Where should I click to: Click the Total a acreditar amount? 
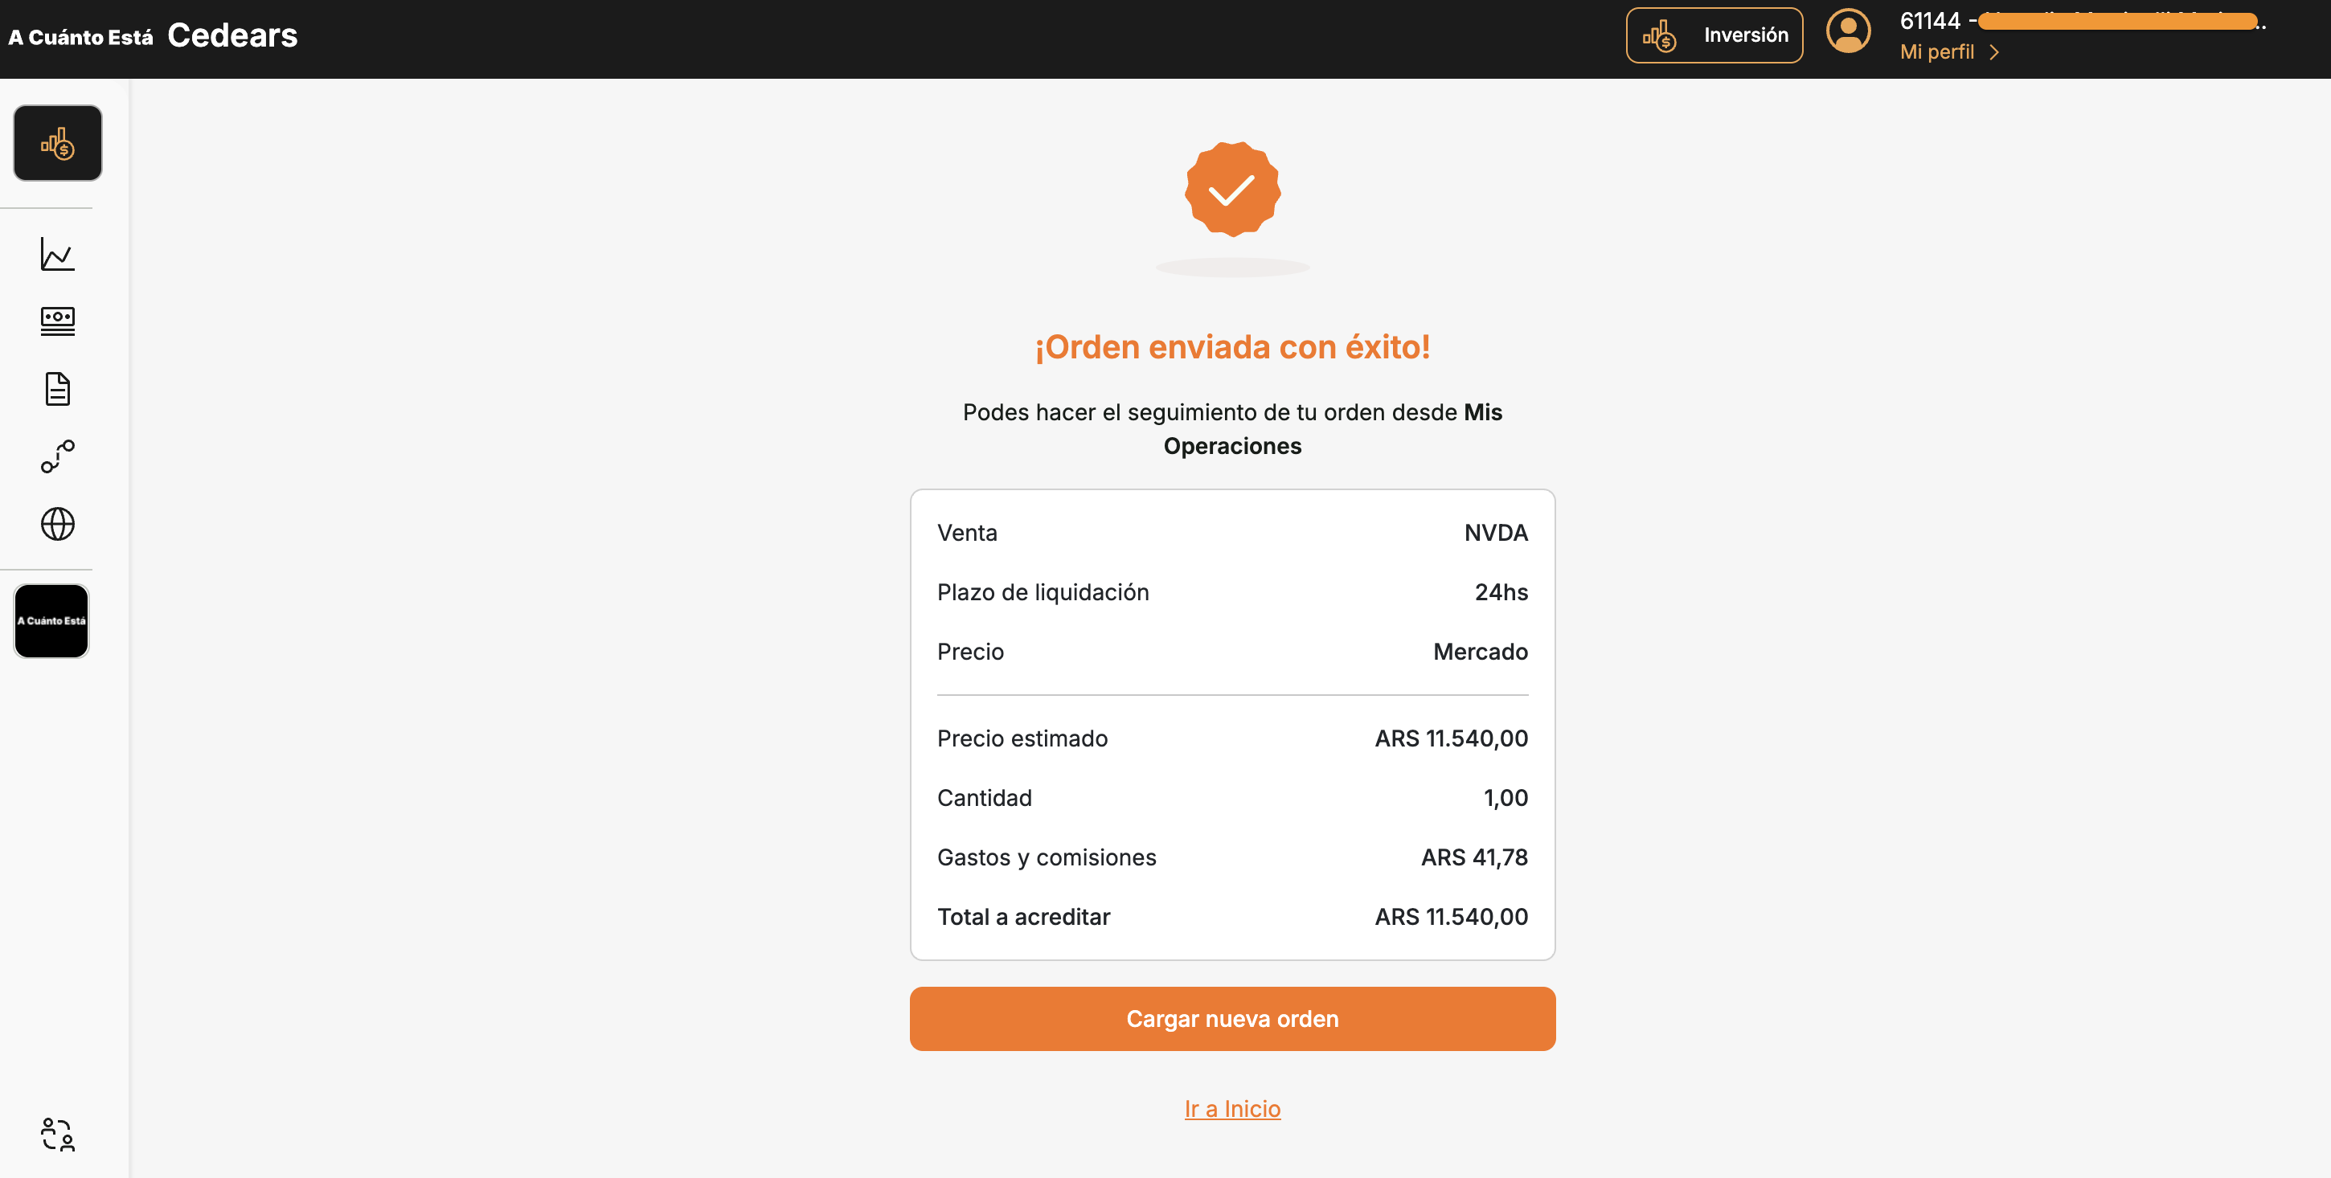(x=1451, y=917)
